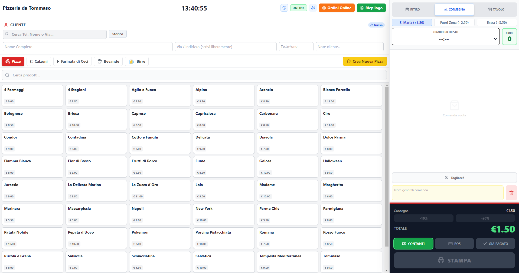This screenshot has height=273, width=519.
Task: Select CONTANTI payment method
Action: coord(413,244)
